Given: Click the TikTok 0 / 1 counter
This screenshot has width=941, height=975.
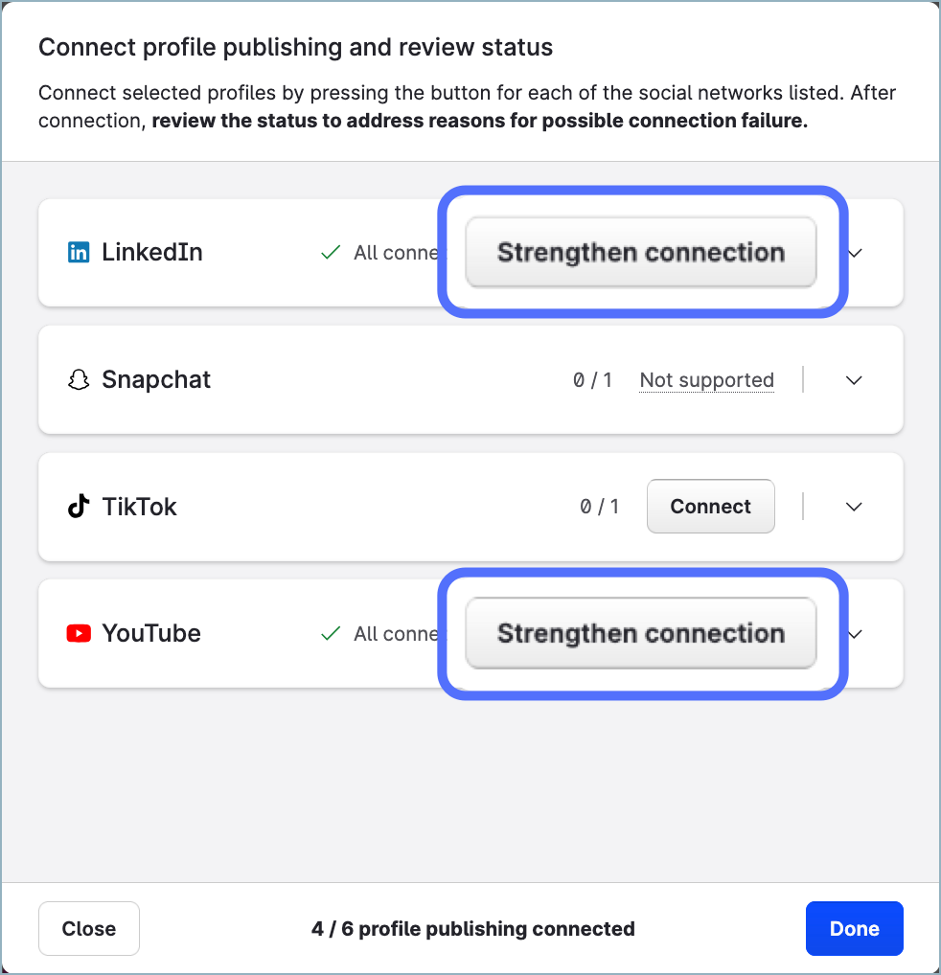Looking at the screenshot, I should pos(599,507).
